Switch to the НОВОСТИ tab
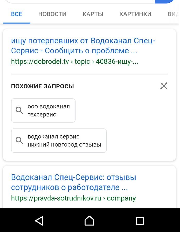The width and height of the screenshot is (180, 232). 52,14
